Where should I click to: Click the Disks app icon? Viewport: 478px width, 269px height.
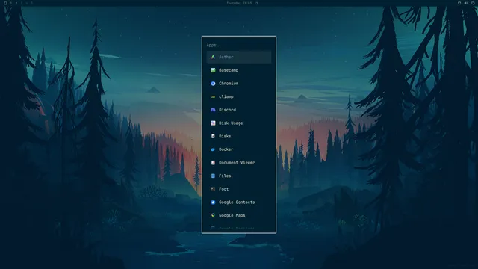213,136
